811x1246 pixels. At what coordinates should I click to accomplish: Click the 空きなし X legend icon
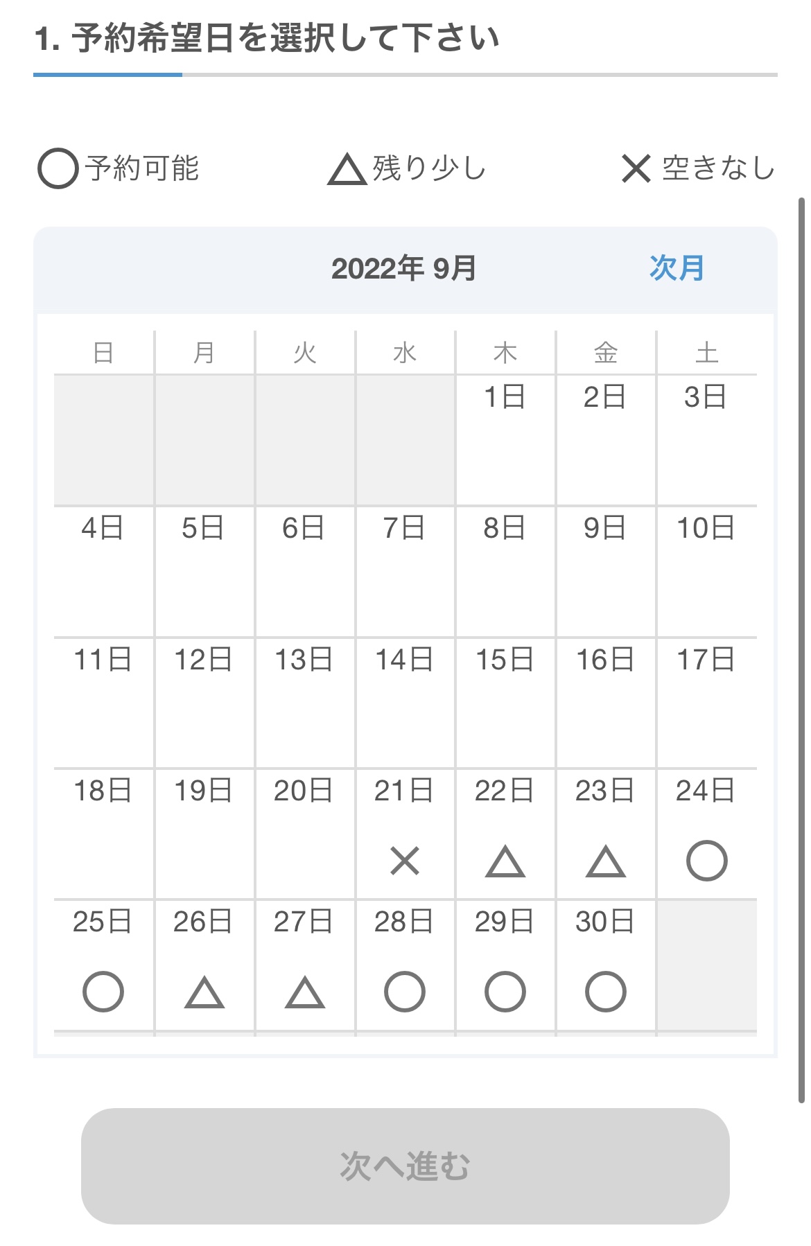click(x=636, y=168)
